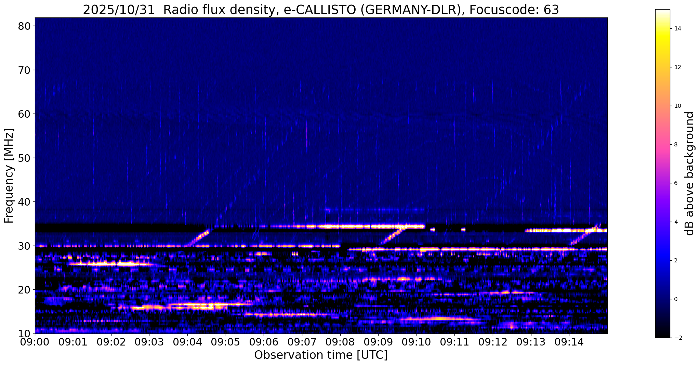700x365 pixels.
Task: Select the 09:00 time tick label
Action: [35, 342]
